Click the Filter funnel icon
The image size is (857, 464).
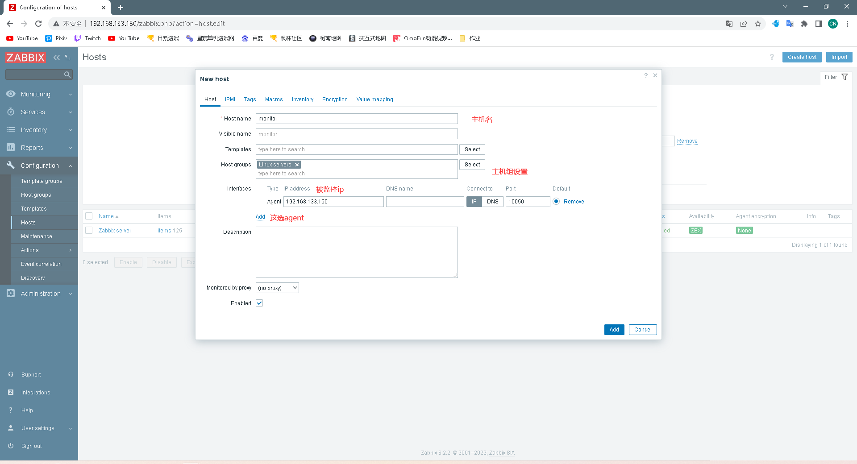click(x=845, y=77)
